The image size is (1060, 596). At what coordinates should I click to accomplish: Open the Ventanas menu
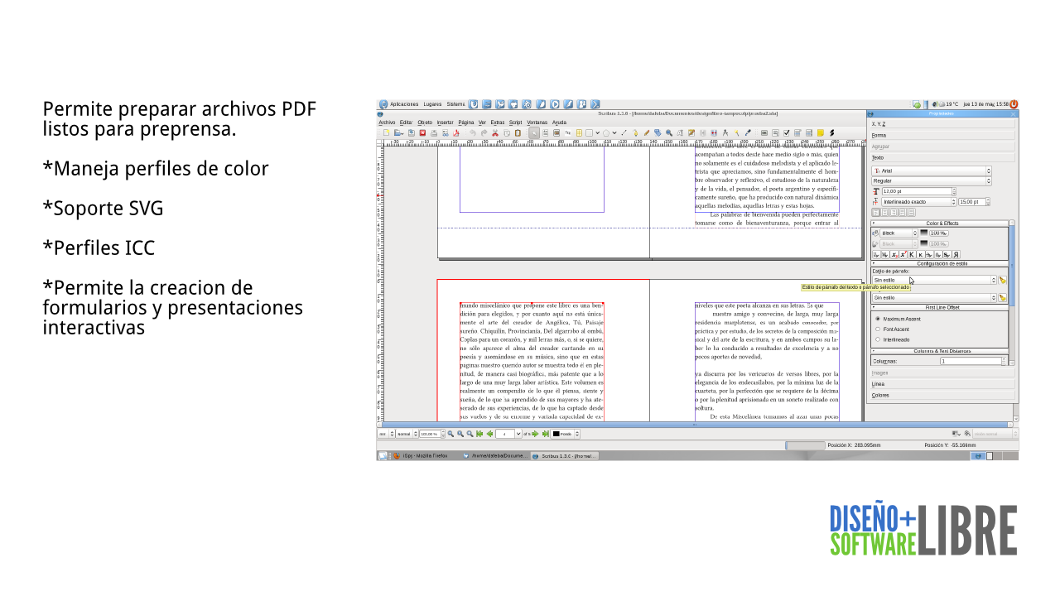click(537, 123)
